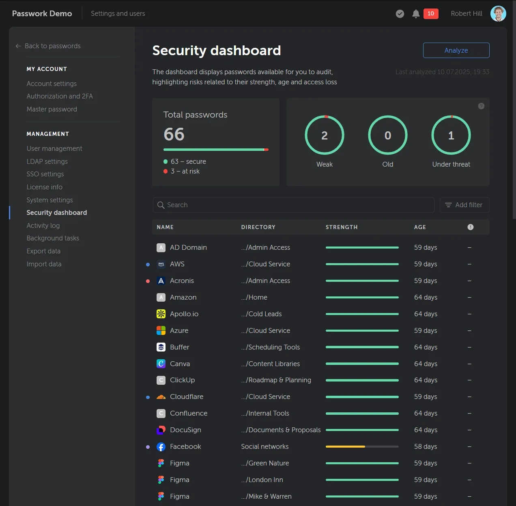Screen dimensions: 516x506
Task: Click the Cloudflare logo icon
Action: click(x=161, y=397)
